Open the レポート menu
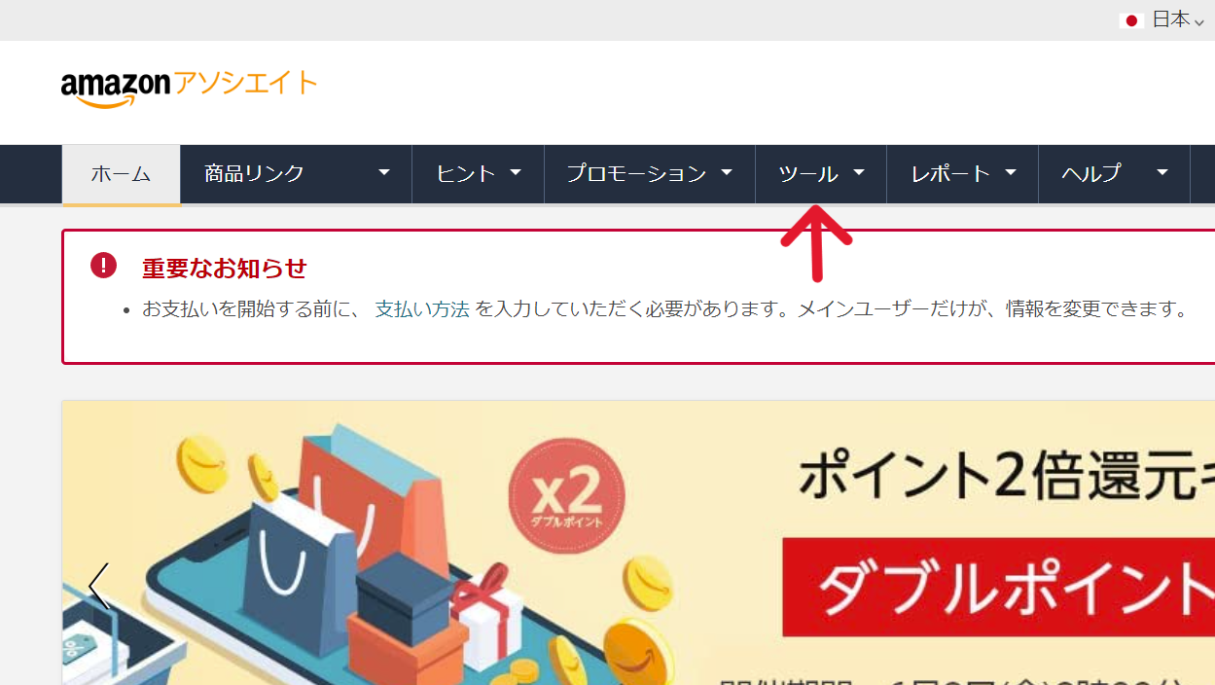The height and width of the screenshot is (685, 1215). pyautogui.click(x=963, y=174)
